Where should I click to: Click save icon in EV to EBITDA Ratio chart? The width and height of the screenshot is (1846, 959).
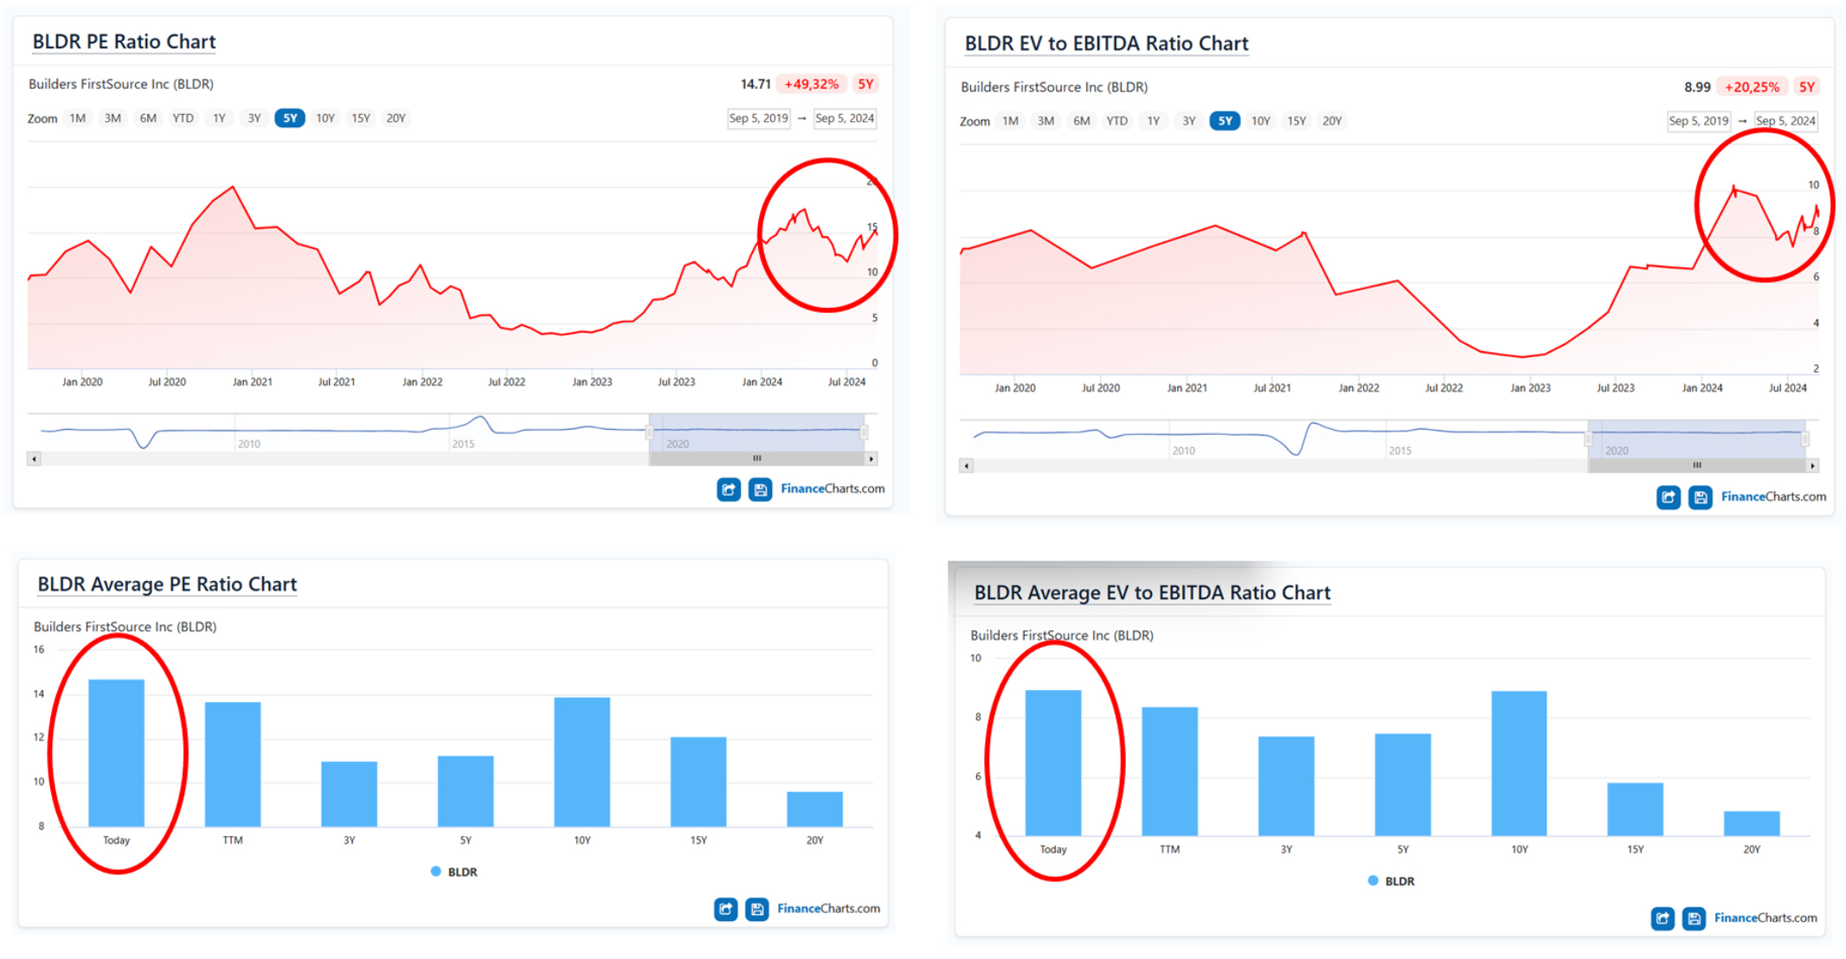point(1701,497)
